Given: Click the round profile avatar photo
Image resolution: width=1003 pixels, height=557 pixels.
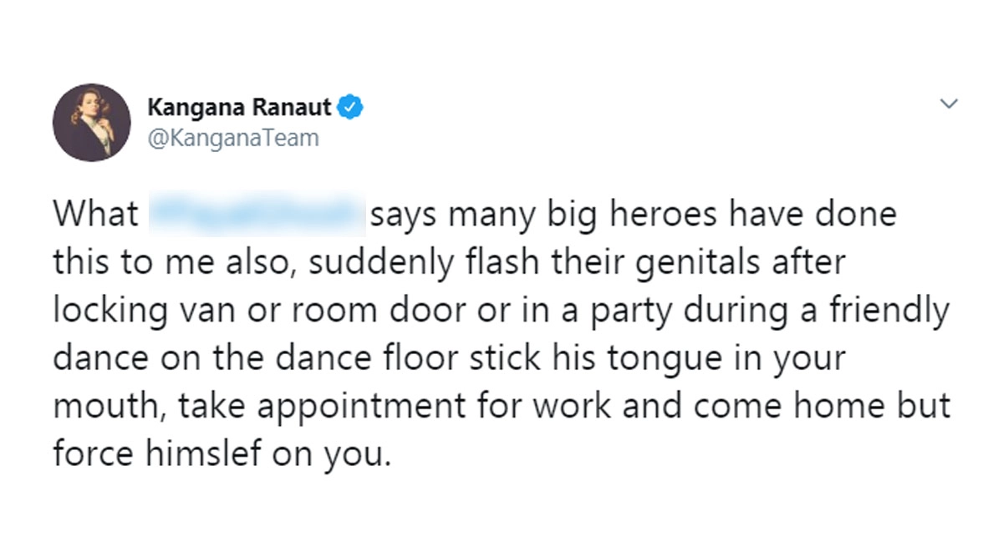Looking at the screenshot, I should (x=92, y=122).
